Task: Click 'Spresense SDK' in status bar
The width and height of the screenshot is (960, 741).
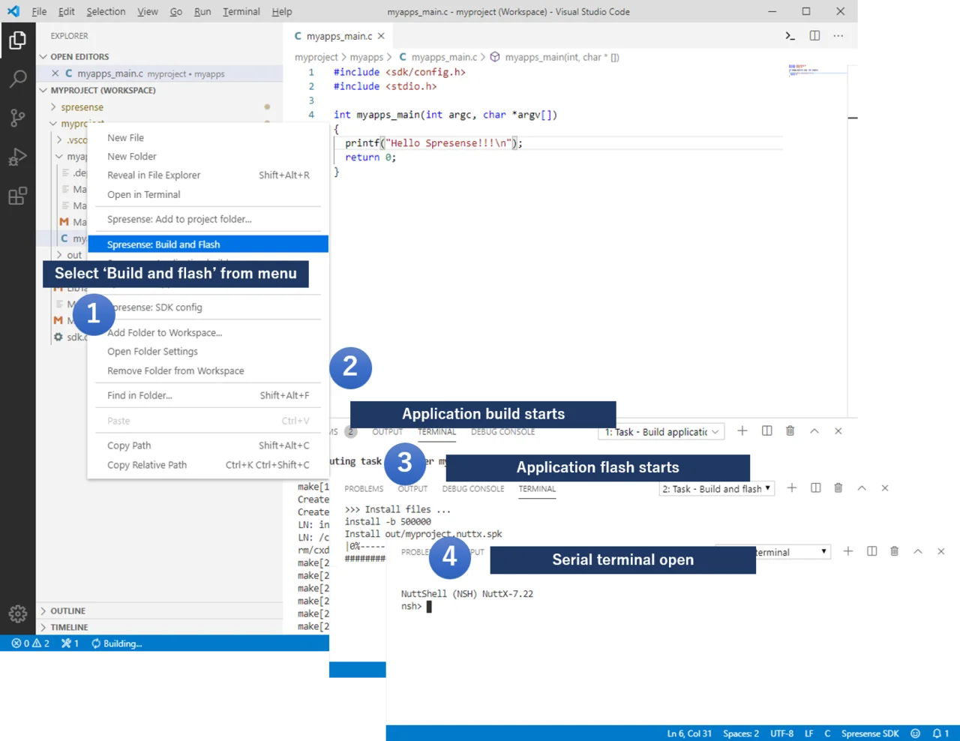Action: click(x=870, y=733)
